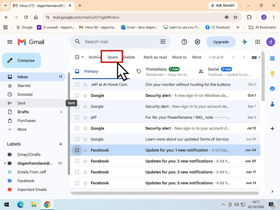Mark selected email as Spam

click(x=112, y=57)
